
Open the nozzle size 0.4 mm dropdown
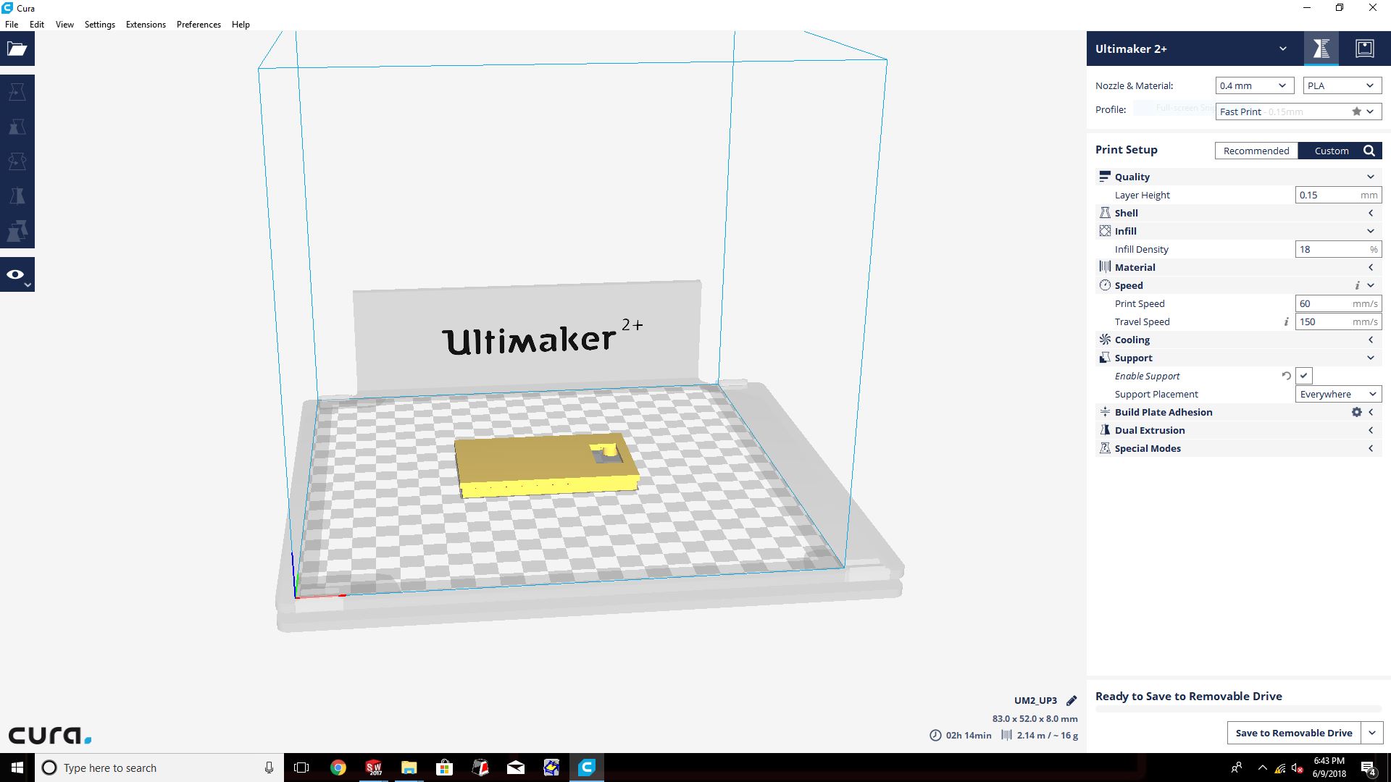(1254, 85)
